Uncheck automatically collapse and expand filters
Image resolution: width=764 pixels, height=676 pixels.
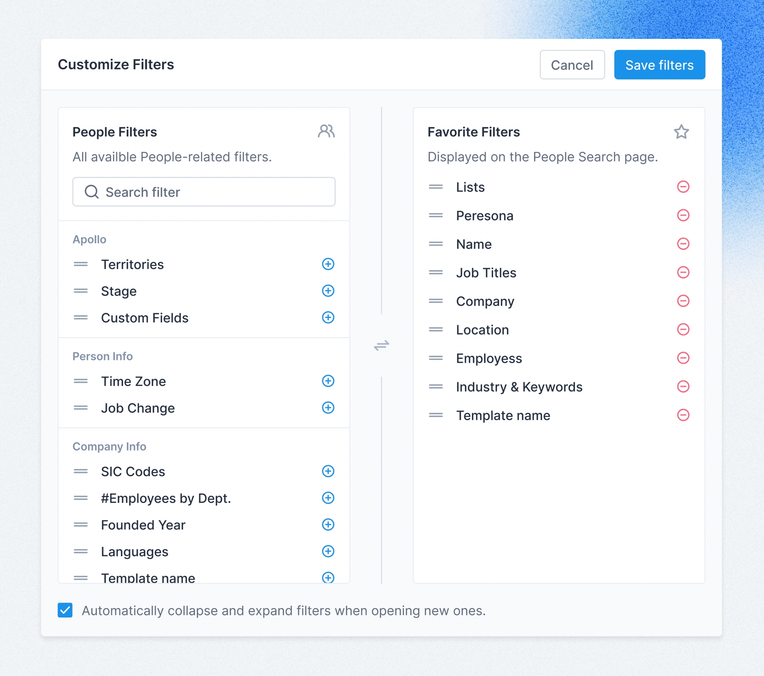[x=65, y=610]
